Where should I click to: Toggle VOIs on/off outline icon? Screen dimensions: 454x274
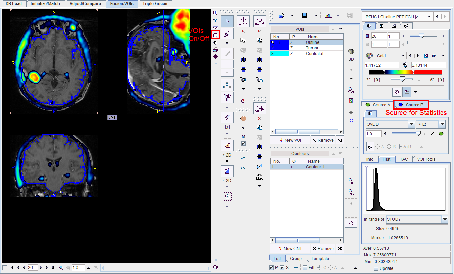point(215,35)
